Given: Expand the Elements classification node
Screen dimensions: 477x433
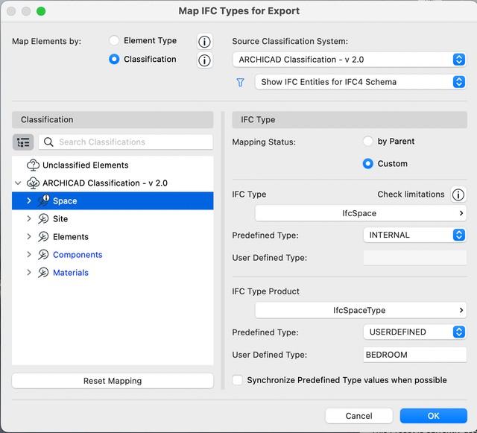Looking at the screenshot, I should [x=29, y=237].
